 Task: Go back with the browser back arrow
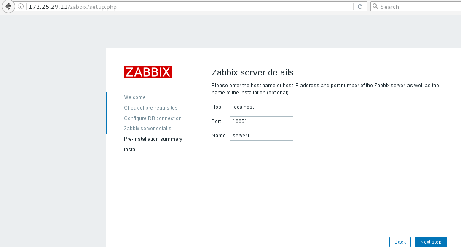pyautogui.click(x=8, y=6)
